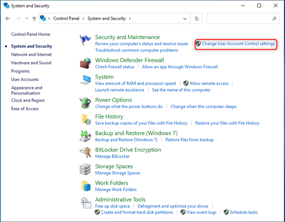The image size is (285, 222).
Task: Click the Power Options battery icon
Action: pos(85,103)
